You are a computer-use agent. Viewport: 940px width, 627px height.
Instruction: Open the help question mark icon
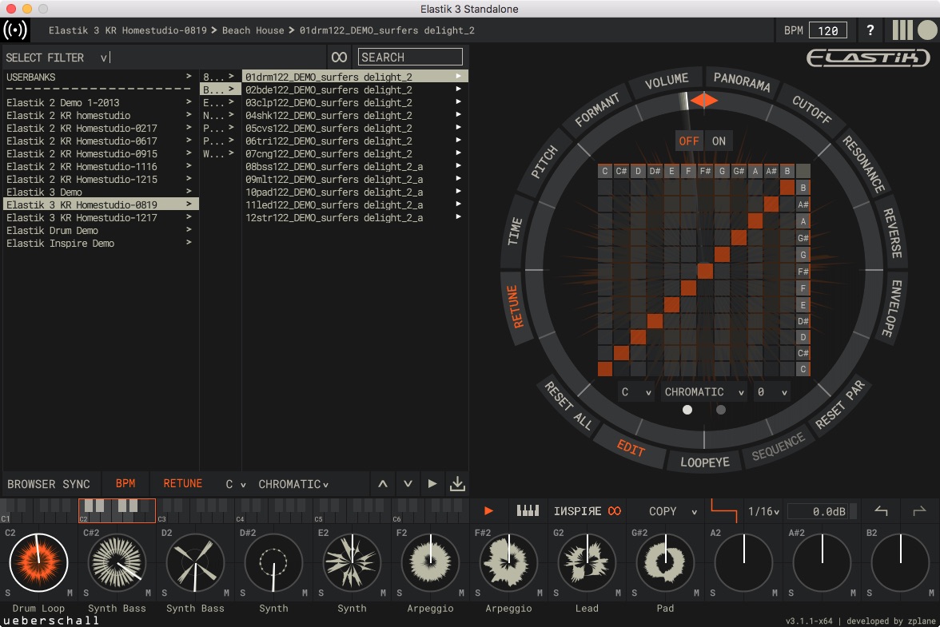[870, 31]
